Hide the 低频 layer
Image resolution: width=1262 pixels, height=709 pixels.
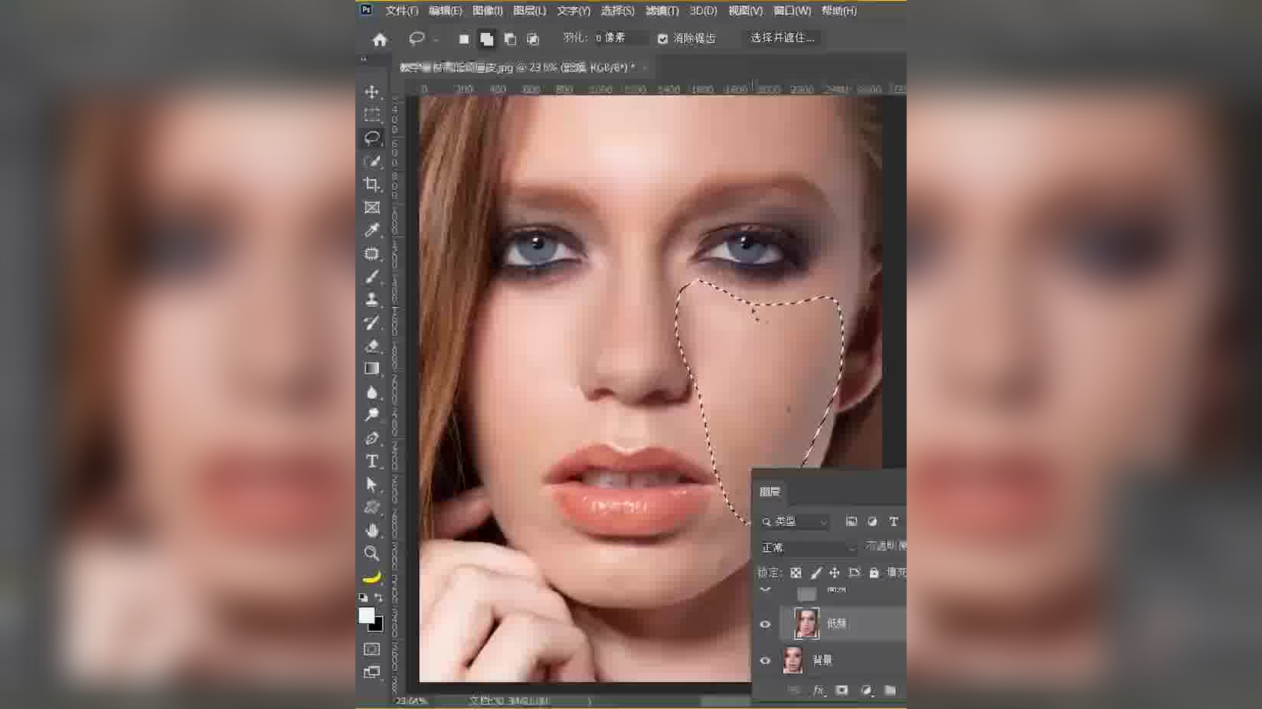click(765, 624)
